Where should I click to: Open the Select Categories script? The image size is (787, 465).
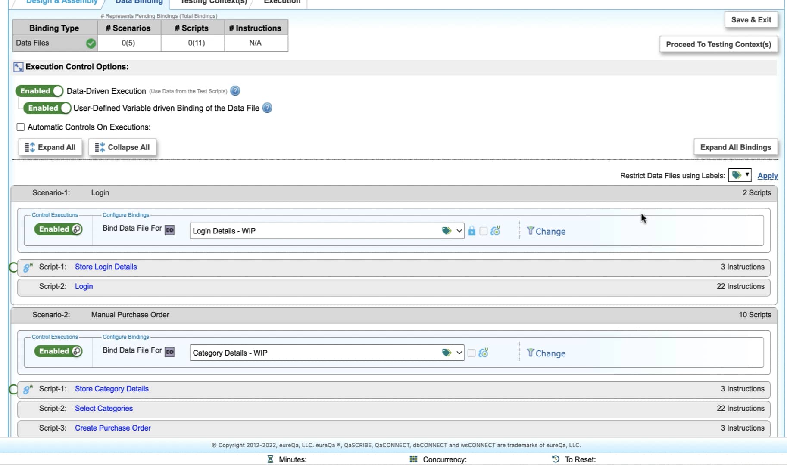pos(103,408)
